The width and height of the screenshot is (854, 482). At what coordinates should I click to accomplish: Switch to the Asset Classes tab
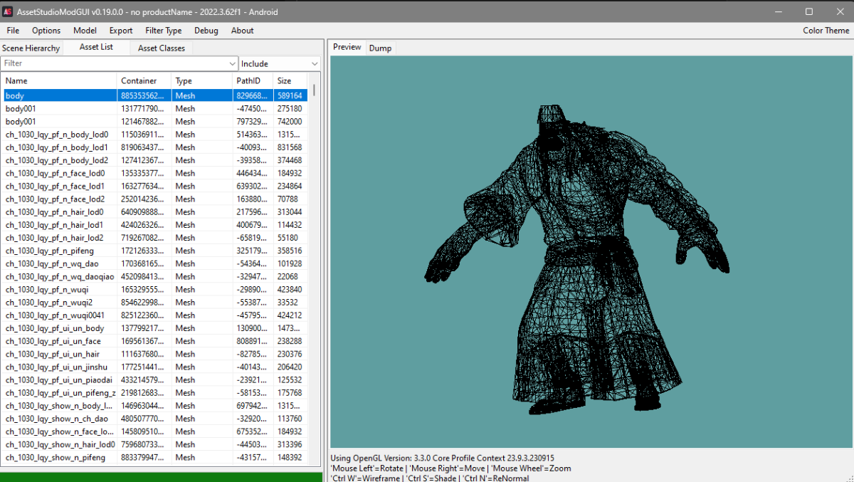point(162,48)
